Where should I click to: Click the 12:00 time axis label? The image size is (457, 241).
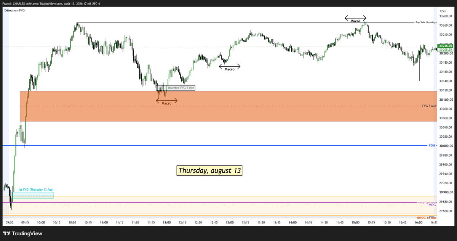[x=166, y=222]
